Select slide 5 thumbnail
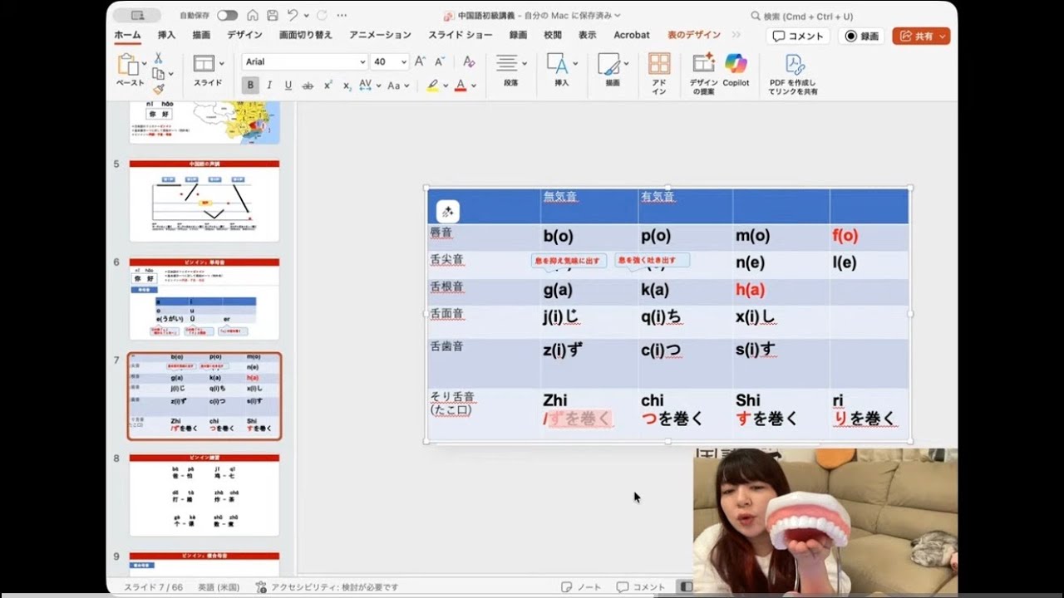 tap(204, 200)
